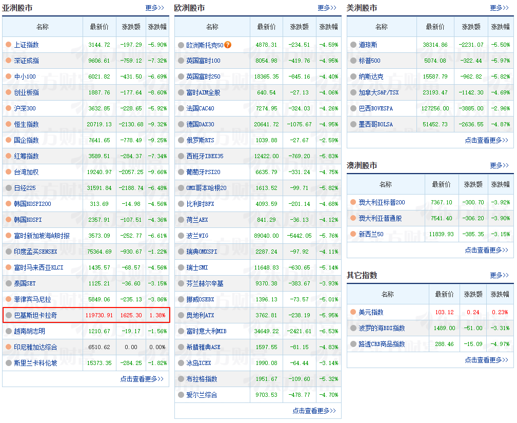
Task: Click 点击查看更多>> under Australian markets table
Action: tap(487, 250)
